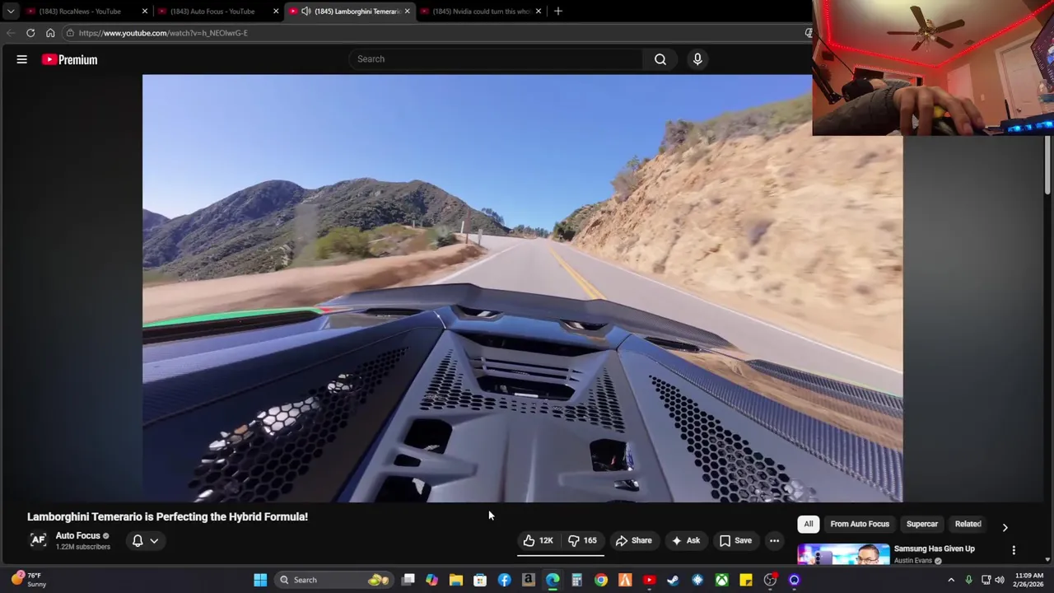
Task: Open Sticky Notes from taskbar
Action: click(745, 580)
